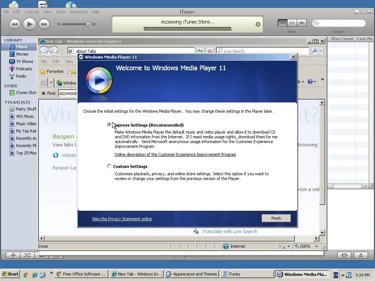Open iTunes Help menu
This screenshot has height=281, width=375.
click(x=96, y=12)
